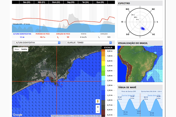Select the Qua (25) day tab

(x=100, y=2)
